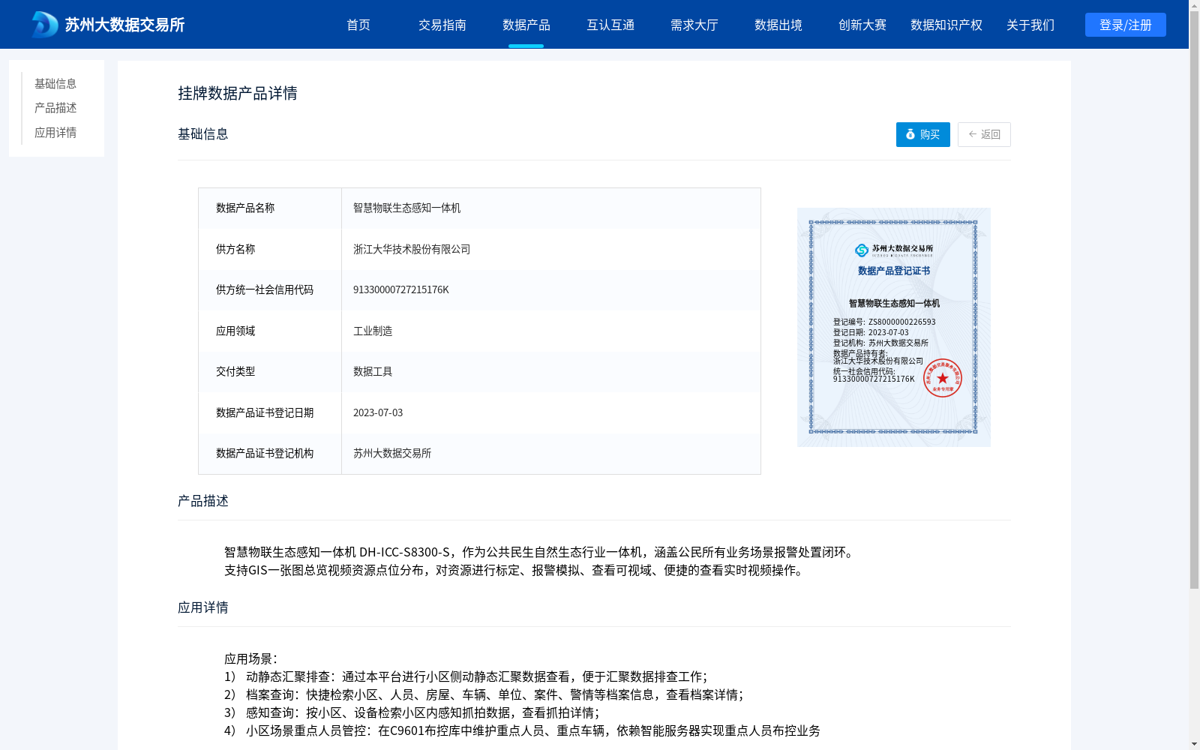Open the 创新大赛 navigation item
The height and width of the screenshot is (750, 1200).
point(862,25)
